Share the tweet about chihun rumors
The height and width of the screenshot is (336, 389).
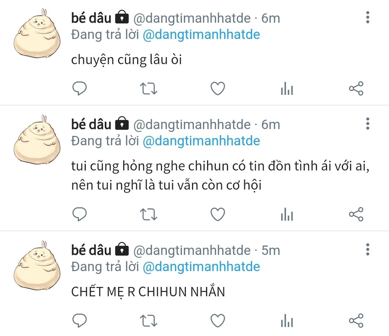tap(356, 214)
